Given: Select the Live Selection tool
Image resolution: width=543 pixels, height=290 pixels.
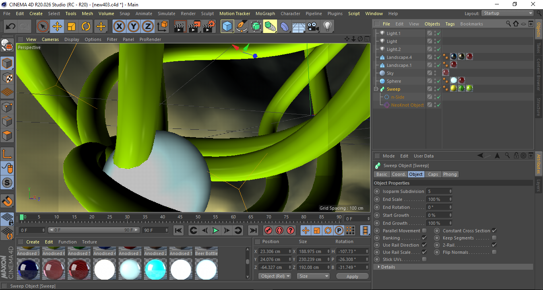Looking at the screenshot, I should [x=43, y=27].
